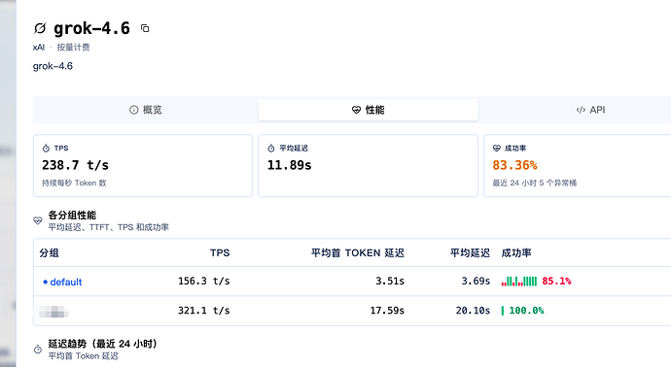Open the default group link
The image size is (671, 367).
click(x=66, y=282)
